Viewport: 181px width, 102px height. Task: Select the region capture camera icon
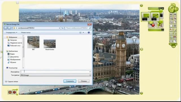(146, 17)
